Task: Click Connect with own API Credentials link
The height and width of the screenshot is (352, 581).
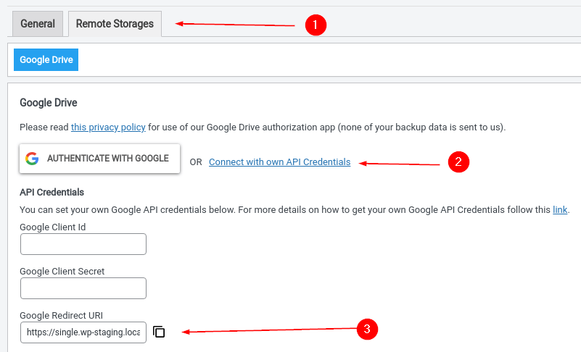Action: point(280,162)
